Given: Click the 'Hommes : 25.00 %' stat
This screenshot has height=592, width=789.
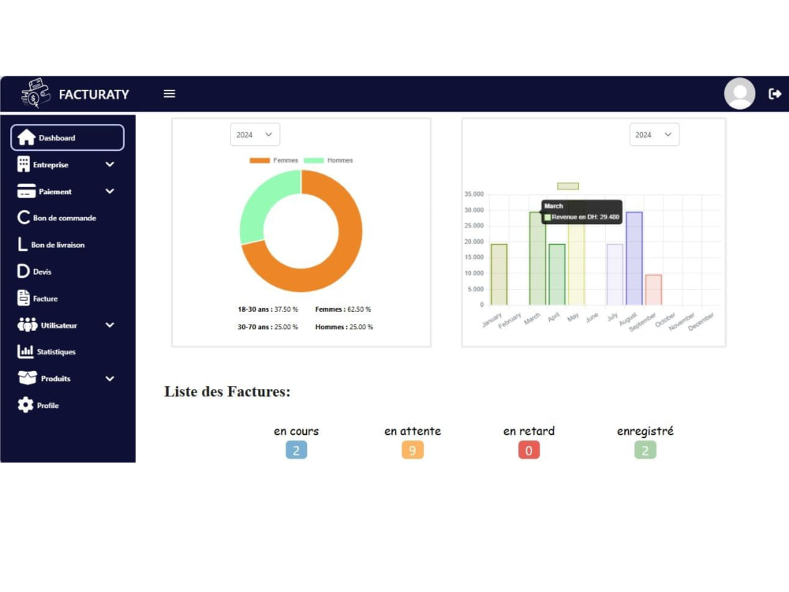Looking at the screenshot, I should [x=344, y=327].
